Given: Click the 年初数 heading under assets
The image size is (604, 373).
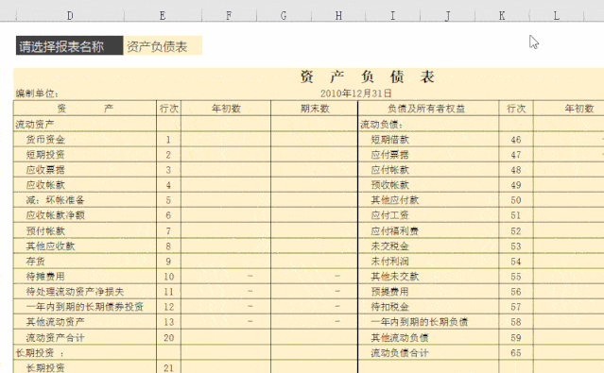Looking at the screenshot, I should (226, 109).
